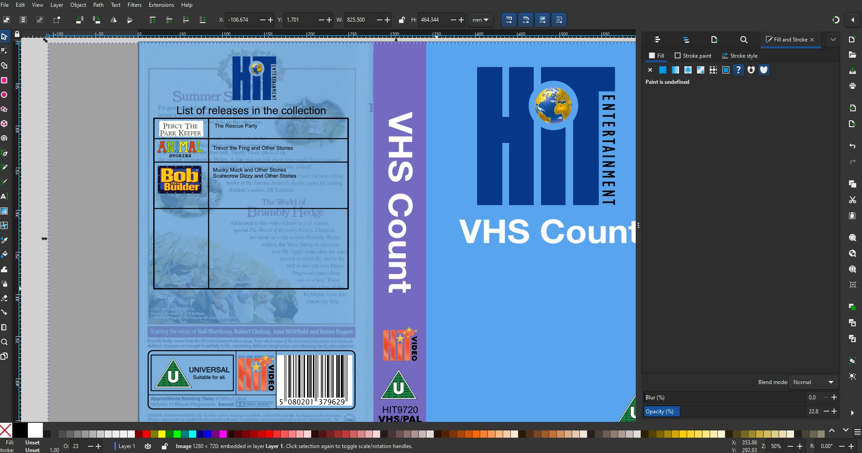Set fill to flat color paint

tap(663, 70)
